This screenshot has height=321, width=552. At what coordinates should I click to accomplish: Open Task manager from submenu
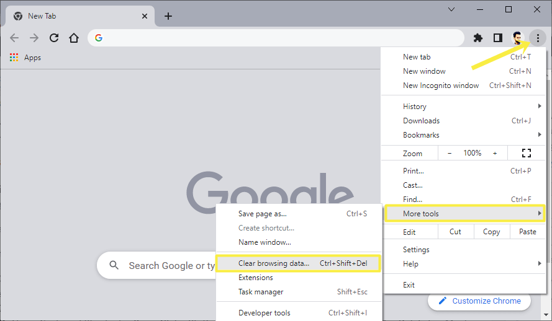(x=299, y=292)
